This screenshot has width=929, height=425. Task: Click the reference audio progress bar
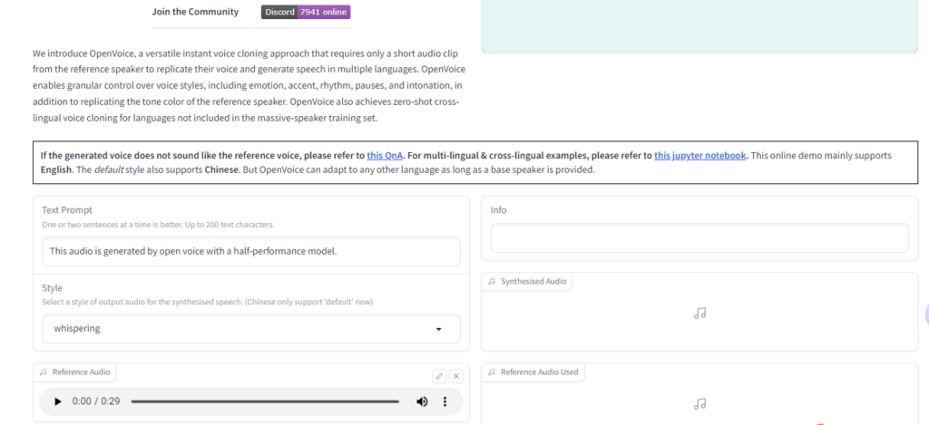[x=265, y=401]
